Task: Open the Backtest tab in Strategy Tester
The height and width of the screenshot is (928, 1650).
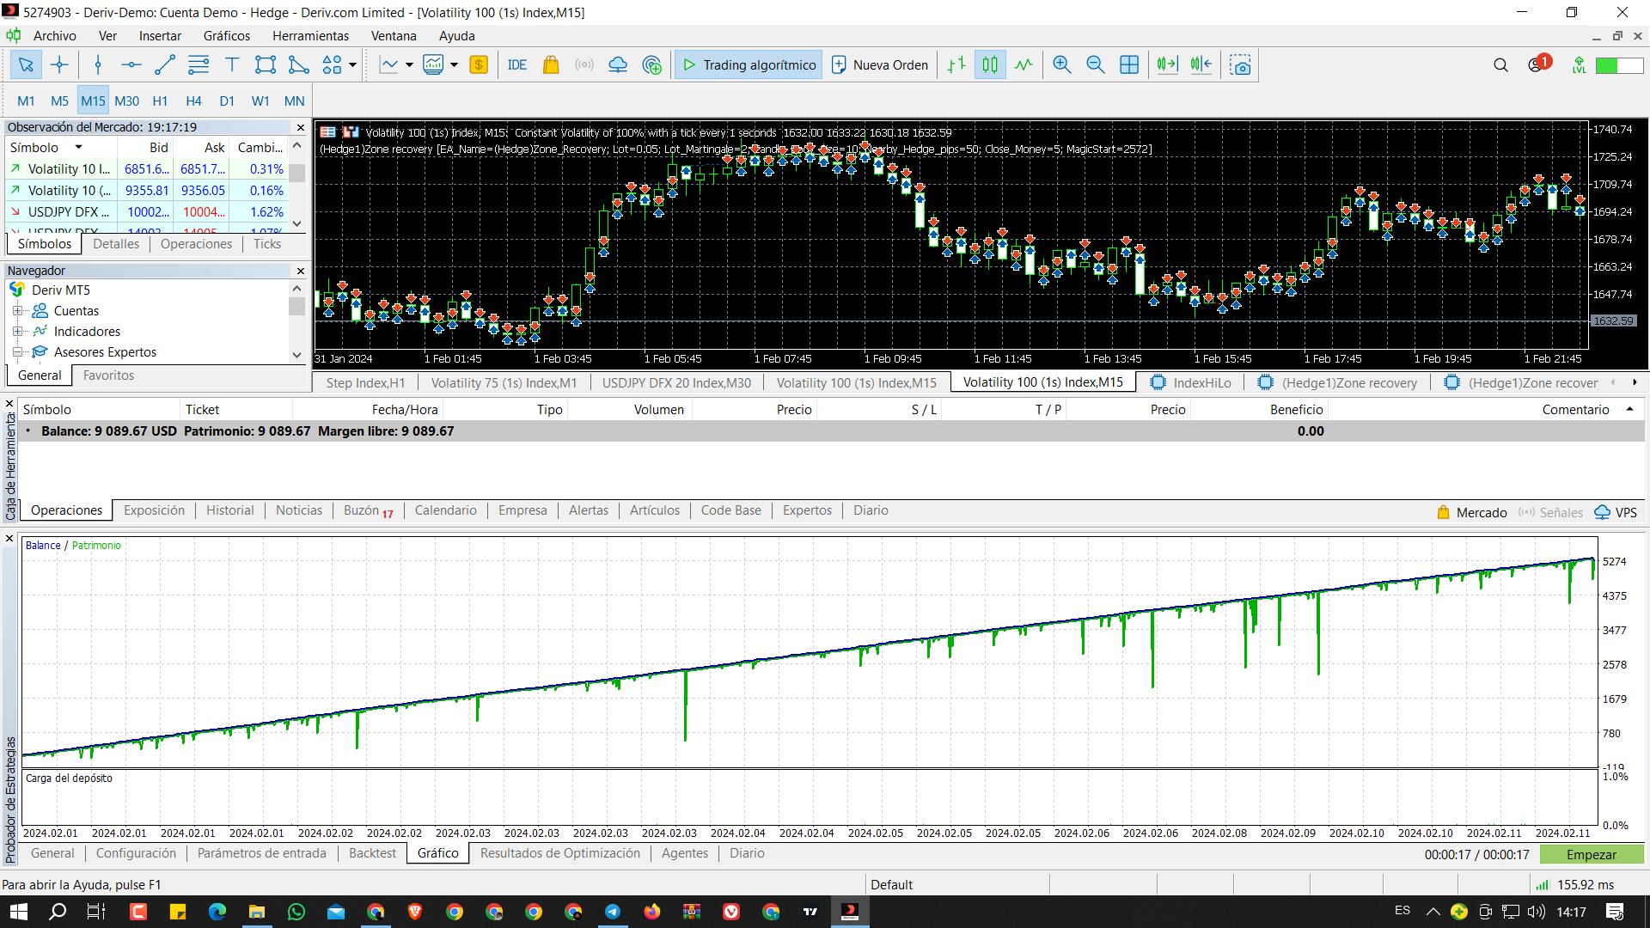Action: tap(373, 853)
